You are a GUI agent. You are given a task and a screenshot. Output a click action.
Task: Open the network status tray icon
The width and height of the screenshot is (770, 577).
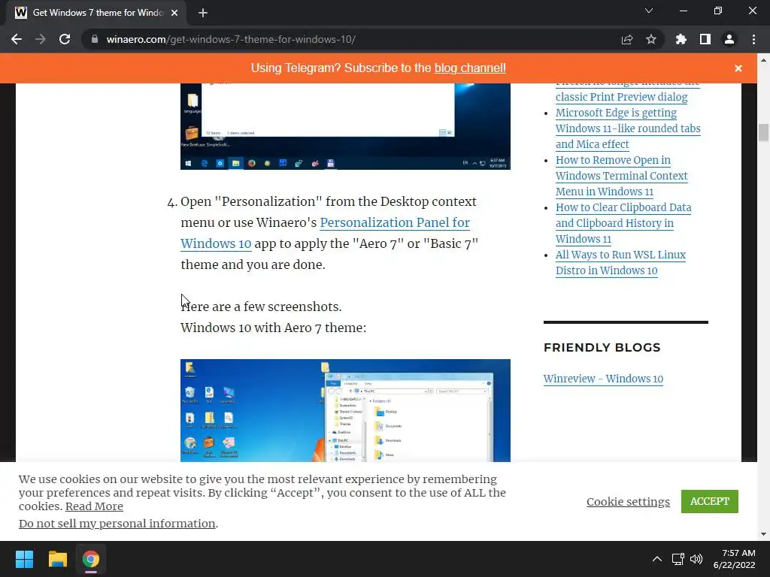tap(678, 559)
